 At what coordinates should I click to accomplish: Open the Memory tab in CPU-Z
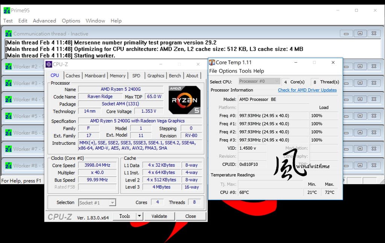118,76
